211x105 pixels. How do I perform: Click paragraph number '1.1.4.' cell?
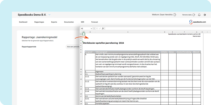pos(90,93)
